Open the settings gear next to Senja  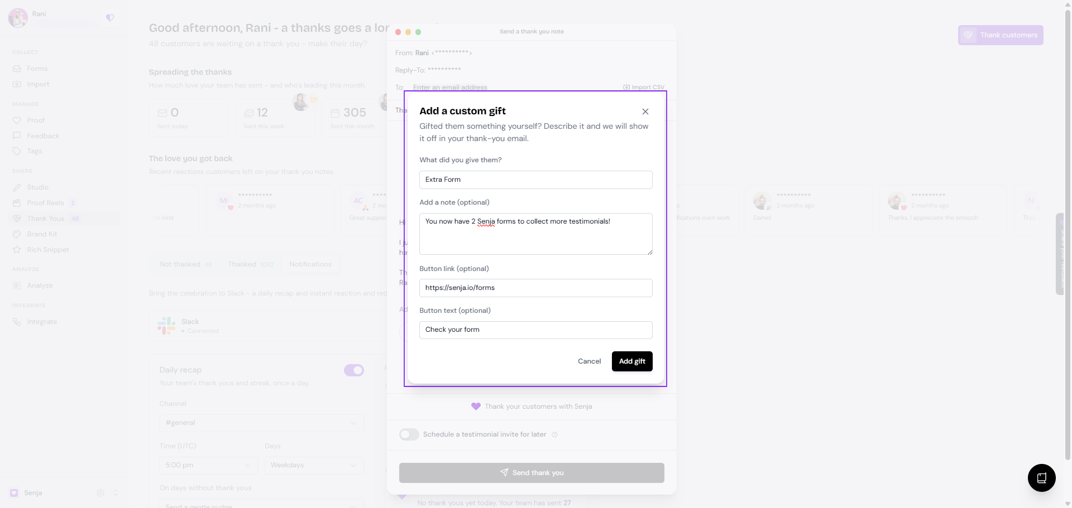(x=100, y=493)
